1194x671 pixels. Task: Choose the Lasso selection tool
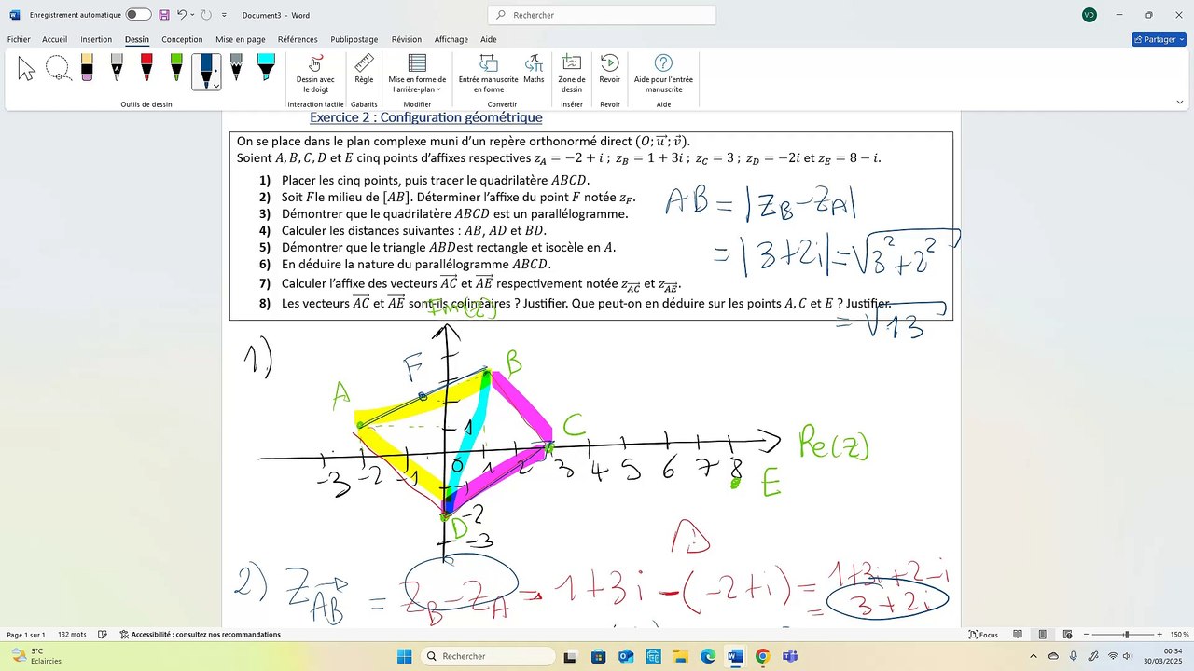coord(57,69)
